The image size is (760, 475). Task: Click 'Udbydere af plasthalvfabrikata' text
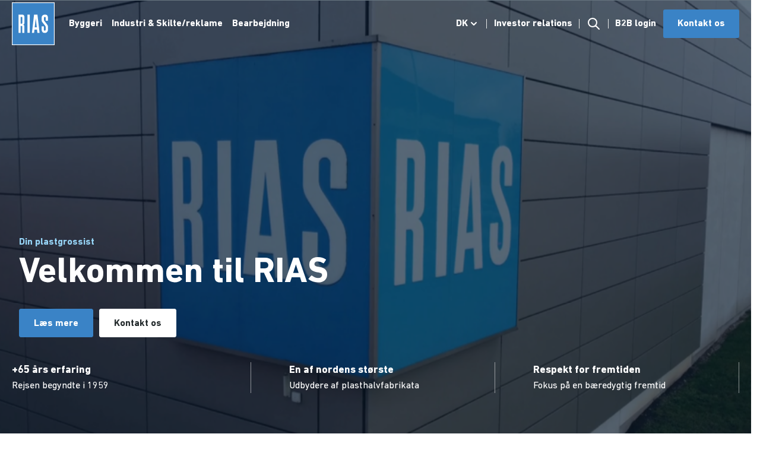click(354, 385)
